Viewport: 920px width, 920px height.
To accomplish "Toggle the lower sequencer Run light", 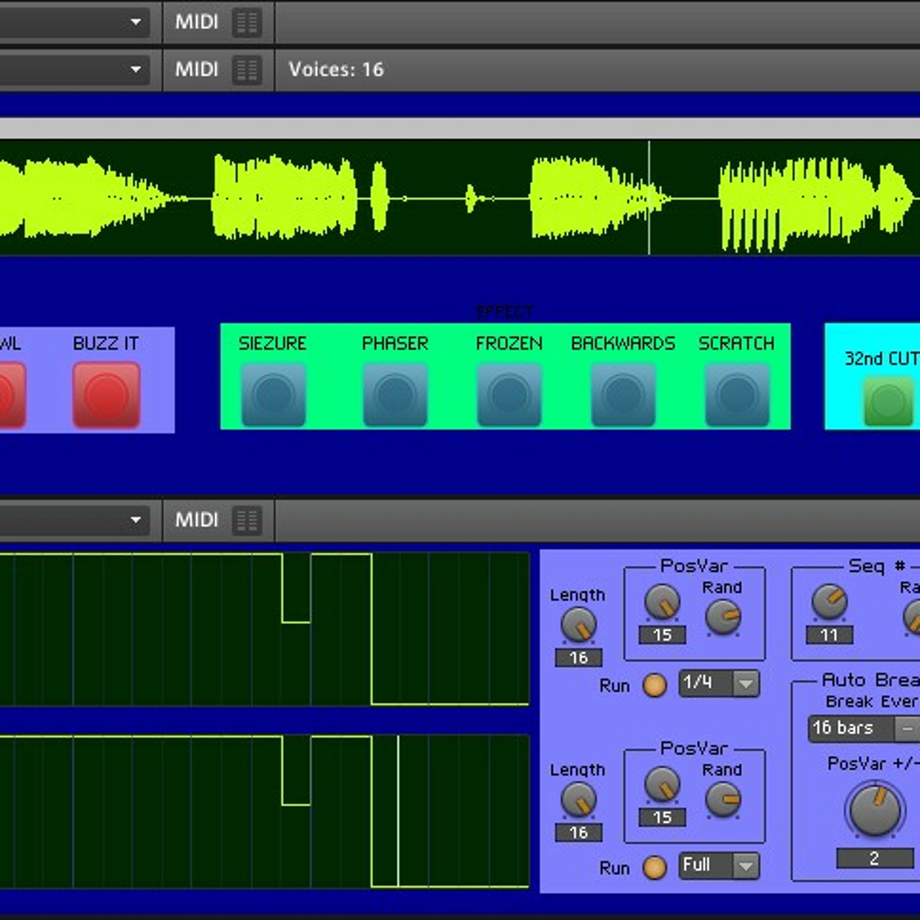I will (x=655, y=868).
